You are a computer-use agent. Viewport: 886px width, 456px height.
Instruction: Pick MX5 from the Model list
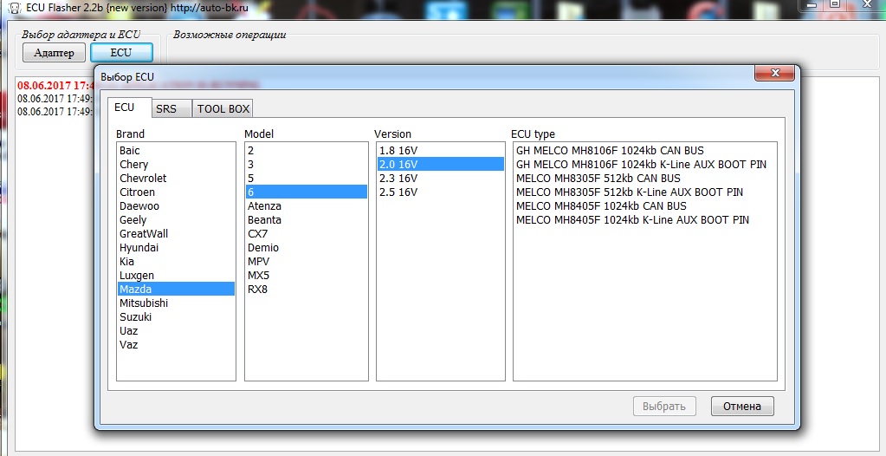click(x=306, y=276)
